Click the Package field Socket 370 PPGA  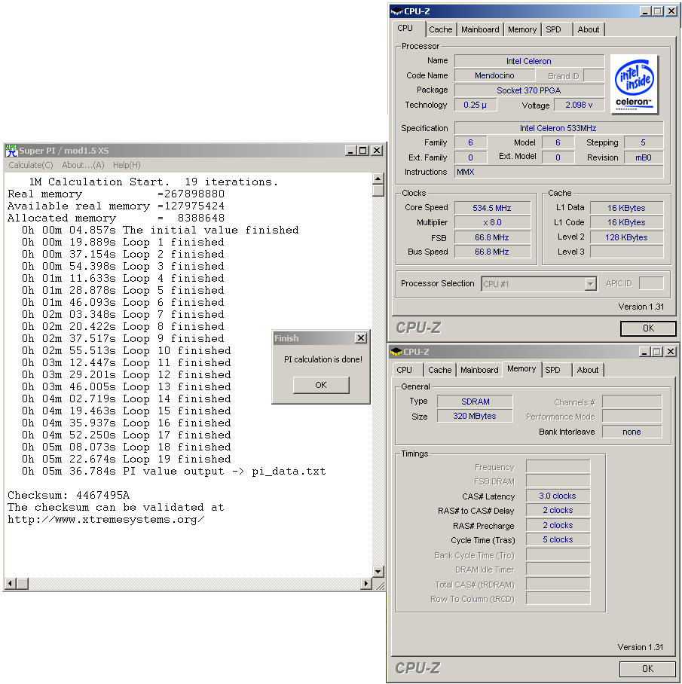point(529,90)
